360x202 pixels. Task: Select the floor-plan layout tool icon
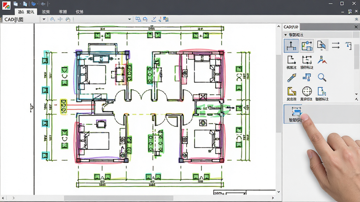pos(307,46)
